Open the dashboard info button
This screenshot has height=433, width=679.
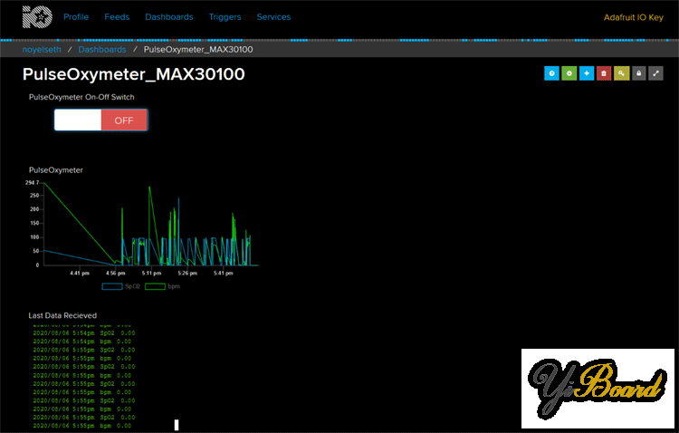click(x=551, y=73)
